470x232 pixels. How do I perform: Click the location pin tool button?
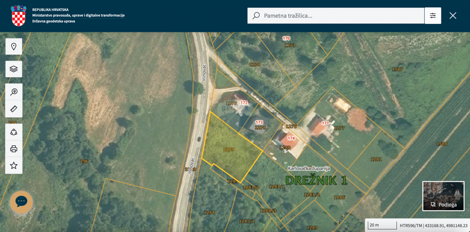pyautogui.click(x=14, y=46)
